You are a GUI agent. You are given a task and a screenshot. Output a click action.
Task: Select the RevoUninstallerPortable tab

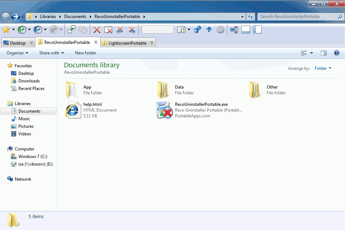click(67, 42)
